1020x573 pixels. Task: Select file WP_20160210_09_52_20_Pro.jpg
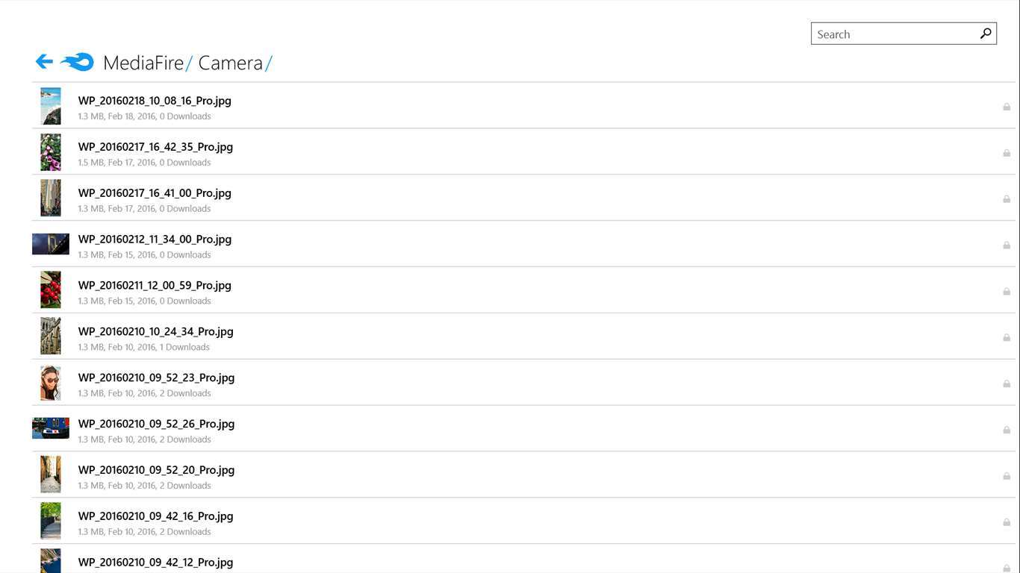point(156,470)
